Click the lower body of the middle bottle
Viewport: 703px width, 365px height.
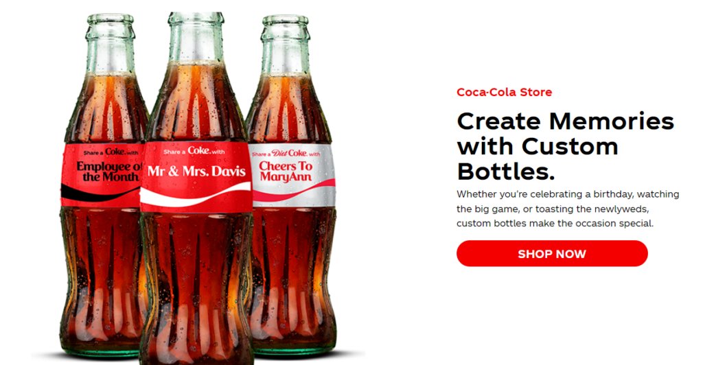coord(196,287)
